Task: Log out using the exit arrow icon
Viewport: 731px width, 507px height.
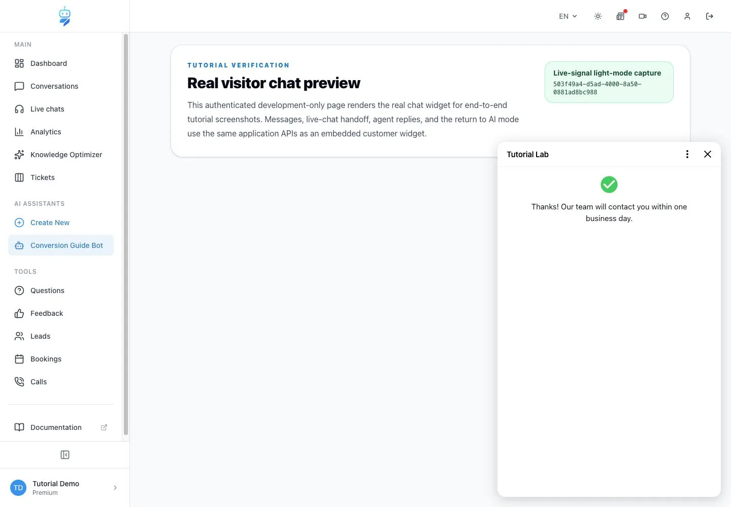Action: [x=710, y=16]
